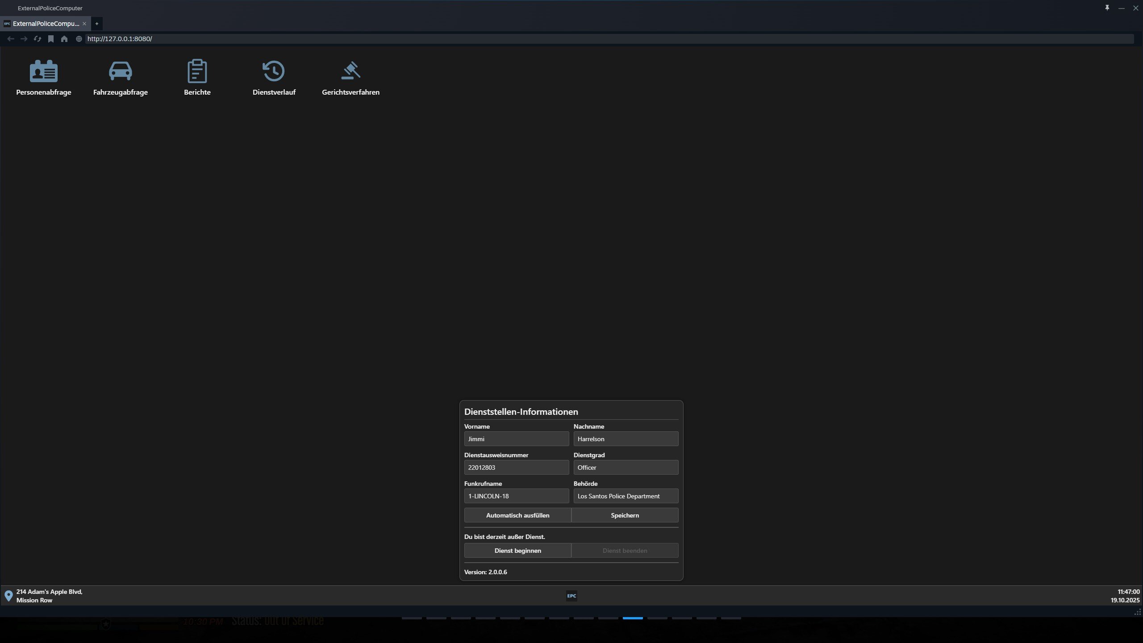Focus the Funkrufname input field
Viewport: 1143px width, 643px height.
point(516,496)
